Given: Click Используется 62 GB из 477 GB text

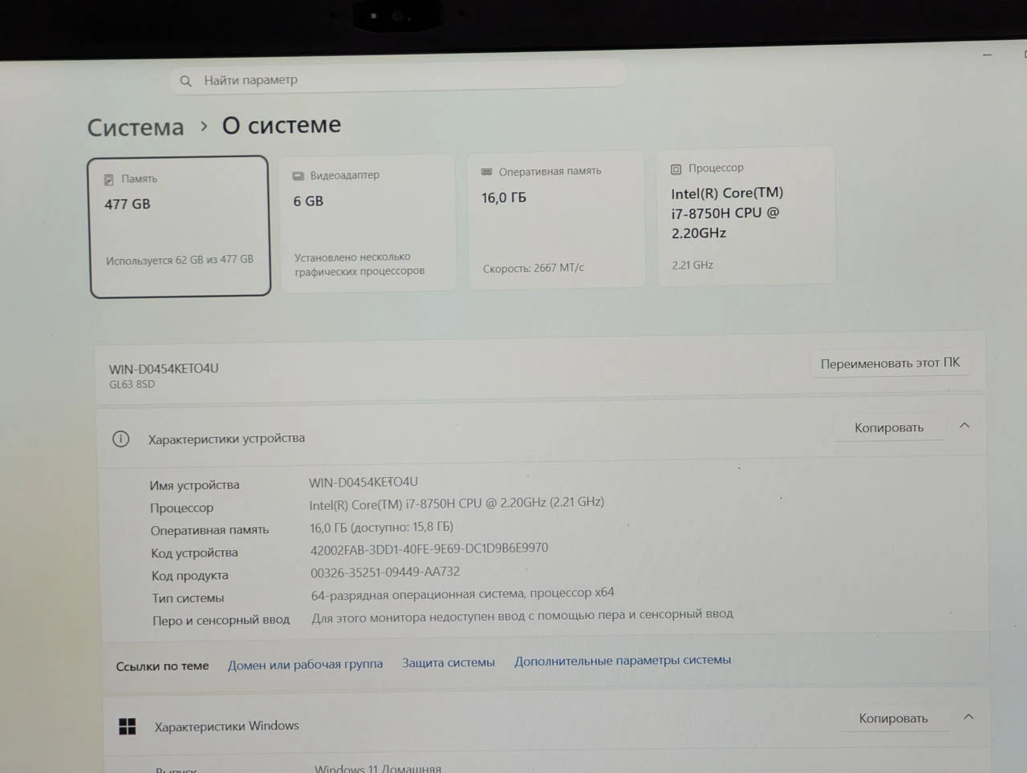Looking at the screenshot, I should pos(180,260).
